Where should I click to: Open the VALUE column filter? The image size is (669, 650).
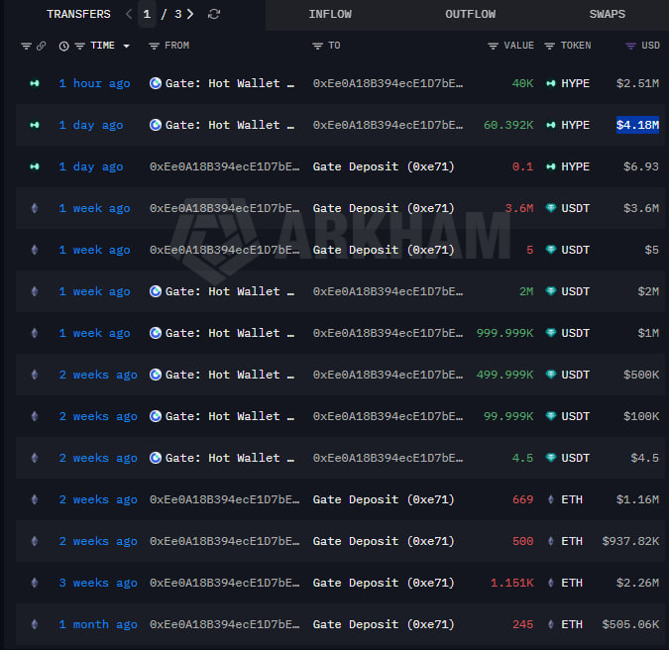[493, 46]
